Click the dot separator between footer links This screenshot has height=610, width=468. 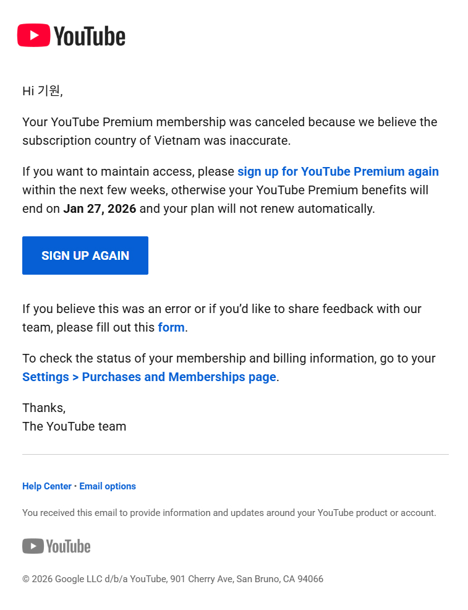click(75, 486)
